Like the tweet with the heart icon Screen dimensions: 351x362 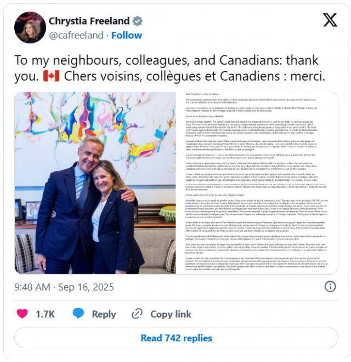pyautogui.click(x=22, y=314)
